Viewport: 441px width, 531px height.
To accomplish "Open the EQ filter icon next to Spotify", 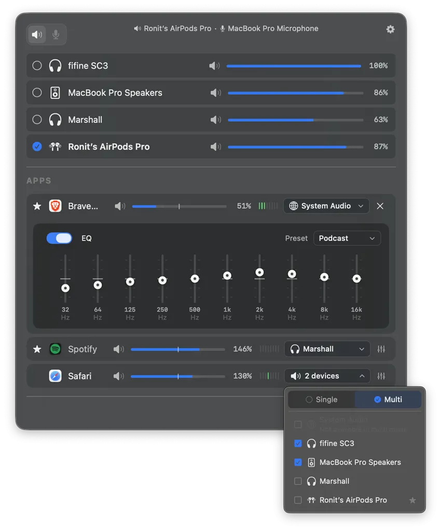I will 381,349.
